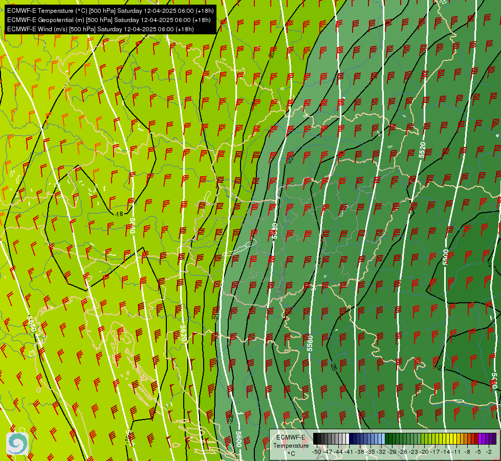The width and height of the screenshot is (501, 461).
Task: Click the -8 legend tick label
Action: (x=467, y=452)
